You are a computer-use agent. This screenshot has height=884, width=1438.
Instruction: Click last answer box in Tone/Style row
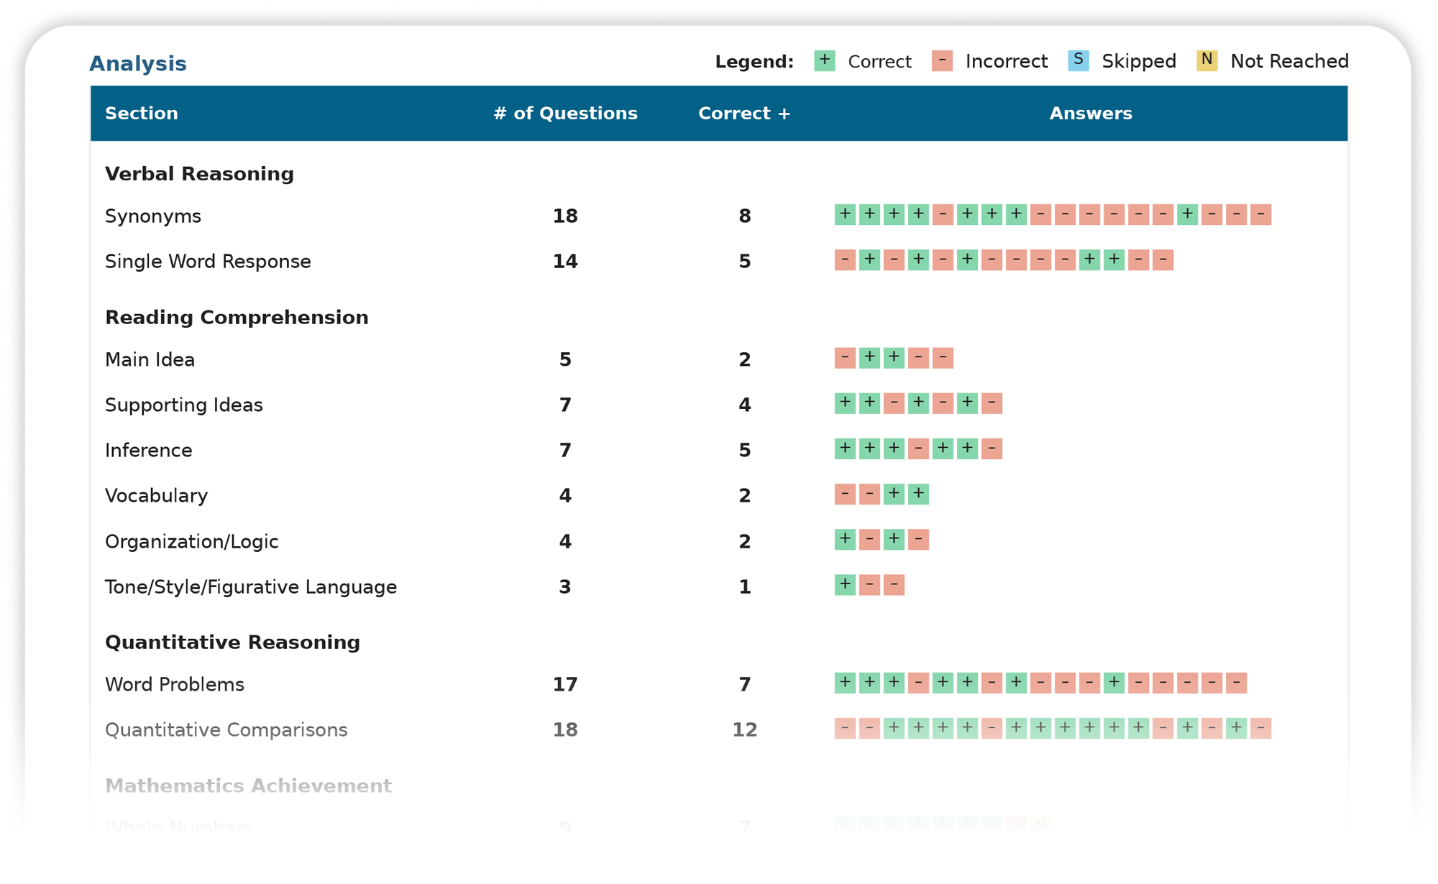[x=894, y=584]
